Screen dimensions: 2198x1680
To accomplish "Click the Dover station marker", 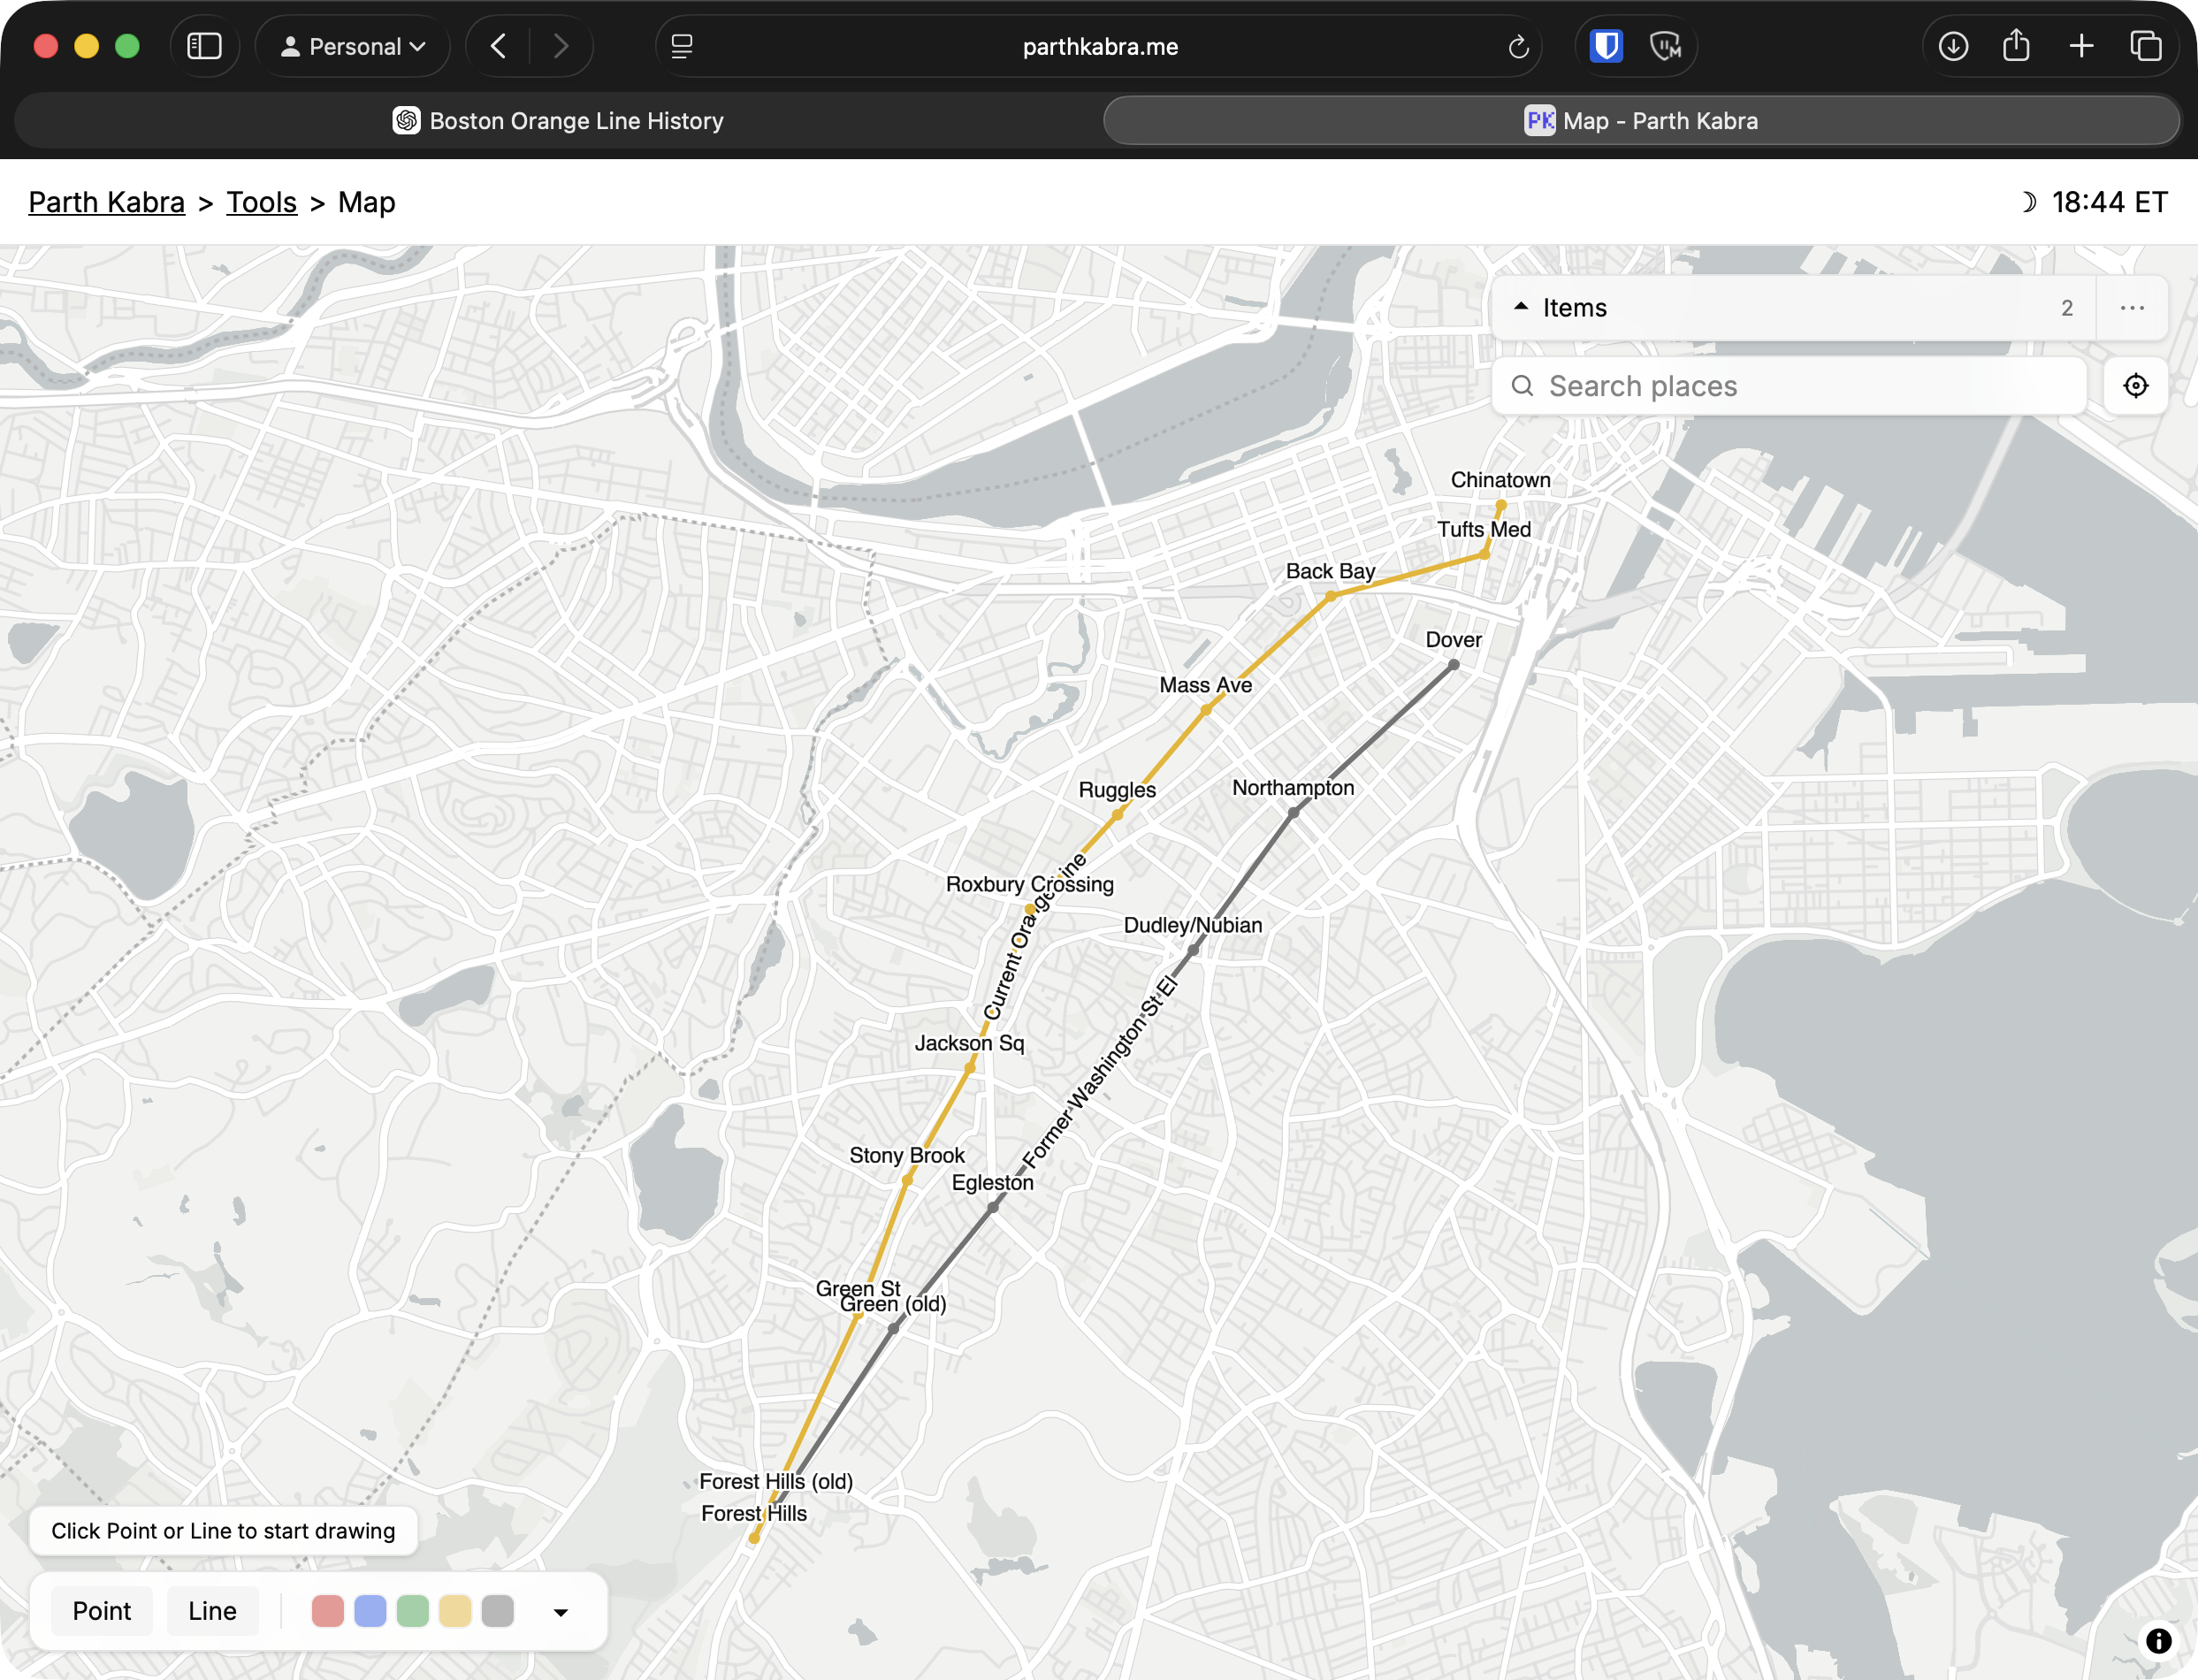I will tap(1454, 665).
